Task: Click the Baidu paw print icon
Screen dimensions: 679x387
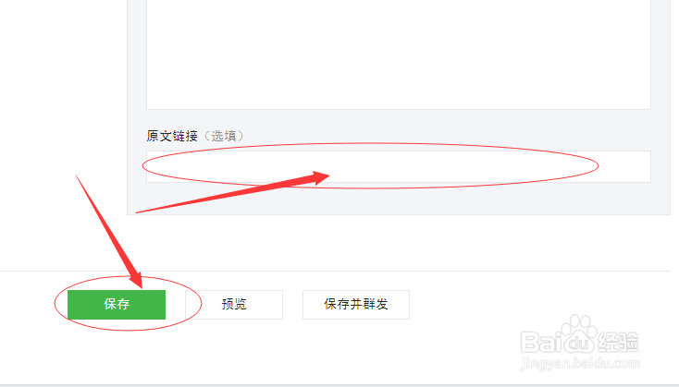Action: click(578, 333)
